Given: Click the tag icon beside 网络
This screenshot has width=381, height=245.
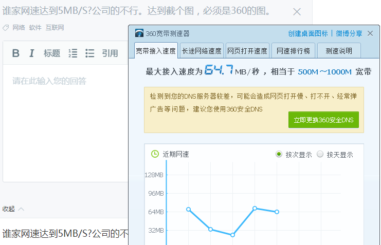Looking at the screenshot, I should click(x=6, y=28).
